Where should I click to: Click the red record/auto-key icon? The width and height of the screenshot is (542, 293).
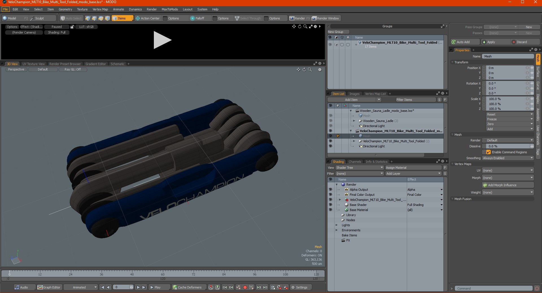point(245,287)
